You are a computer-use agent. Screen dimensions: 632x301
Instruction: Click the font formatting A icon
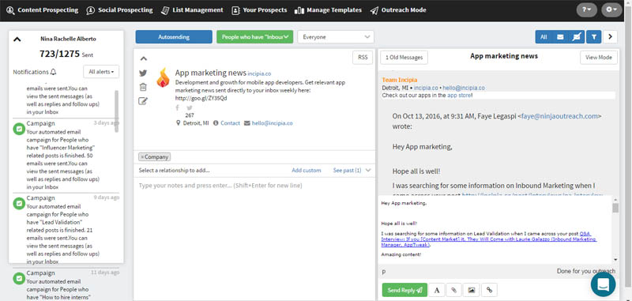click(437, 290)
